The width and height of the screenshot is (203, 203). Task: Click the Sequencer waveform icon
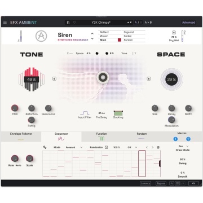61,139
